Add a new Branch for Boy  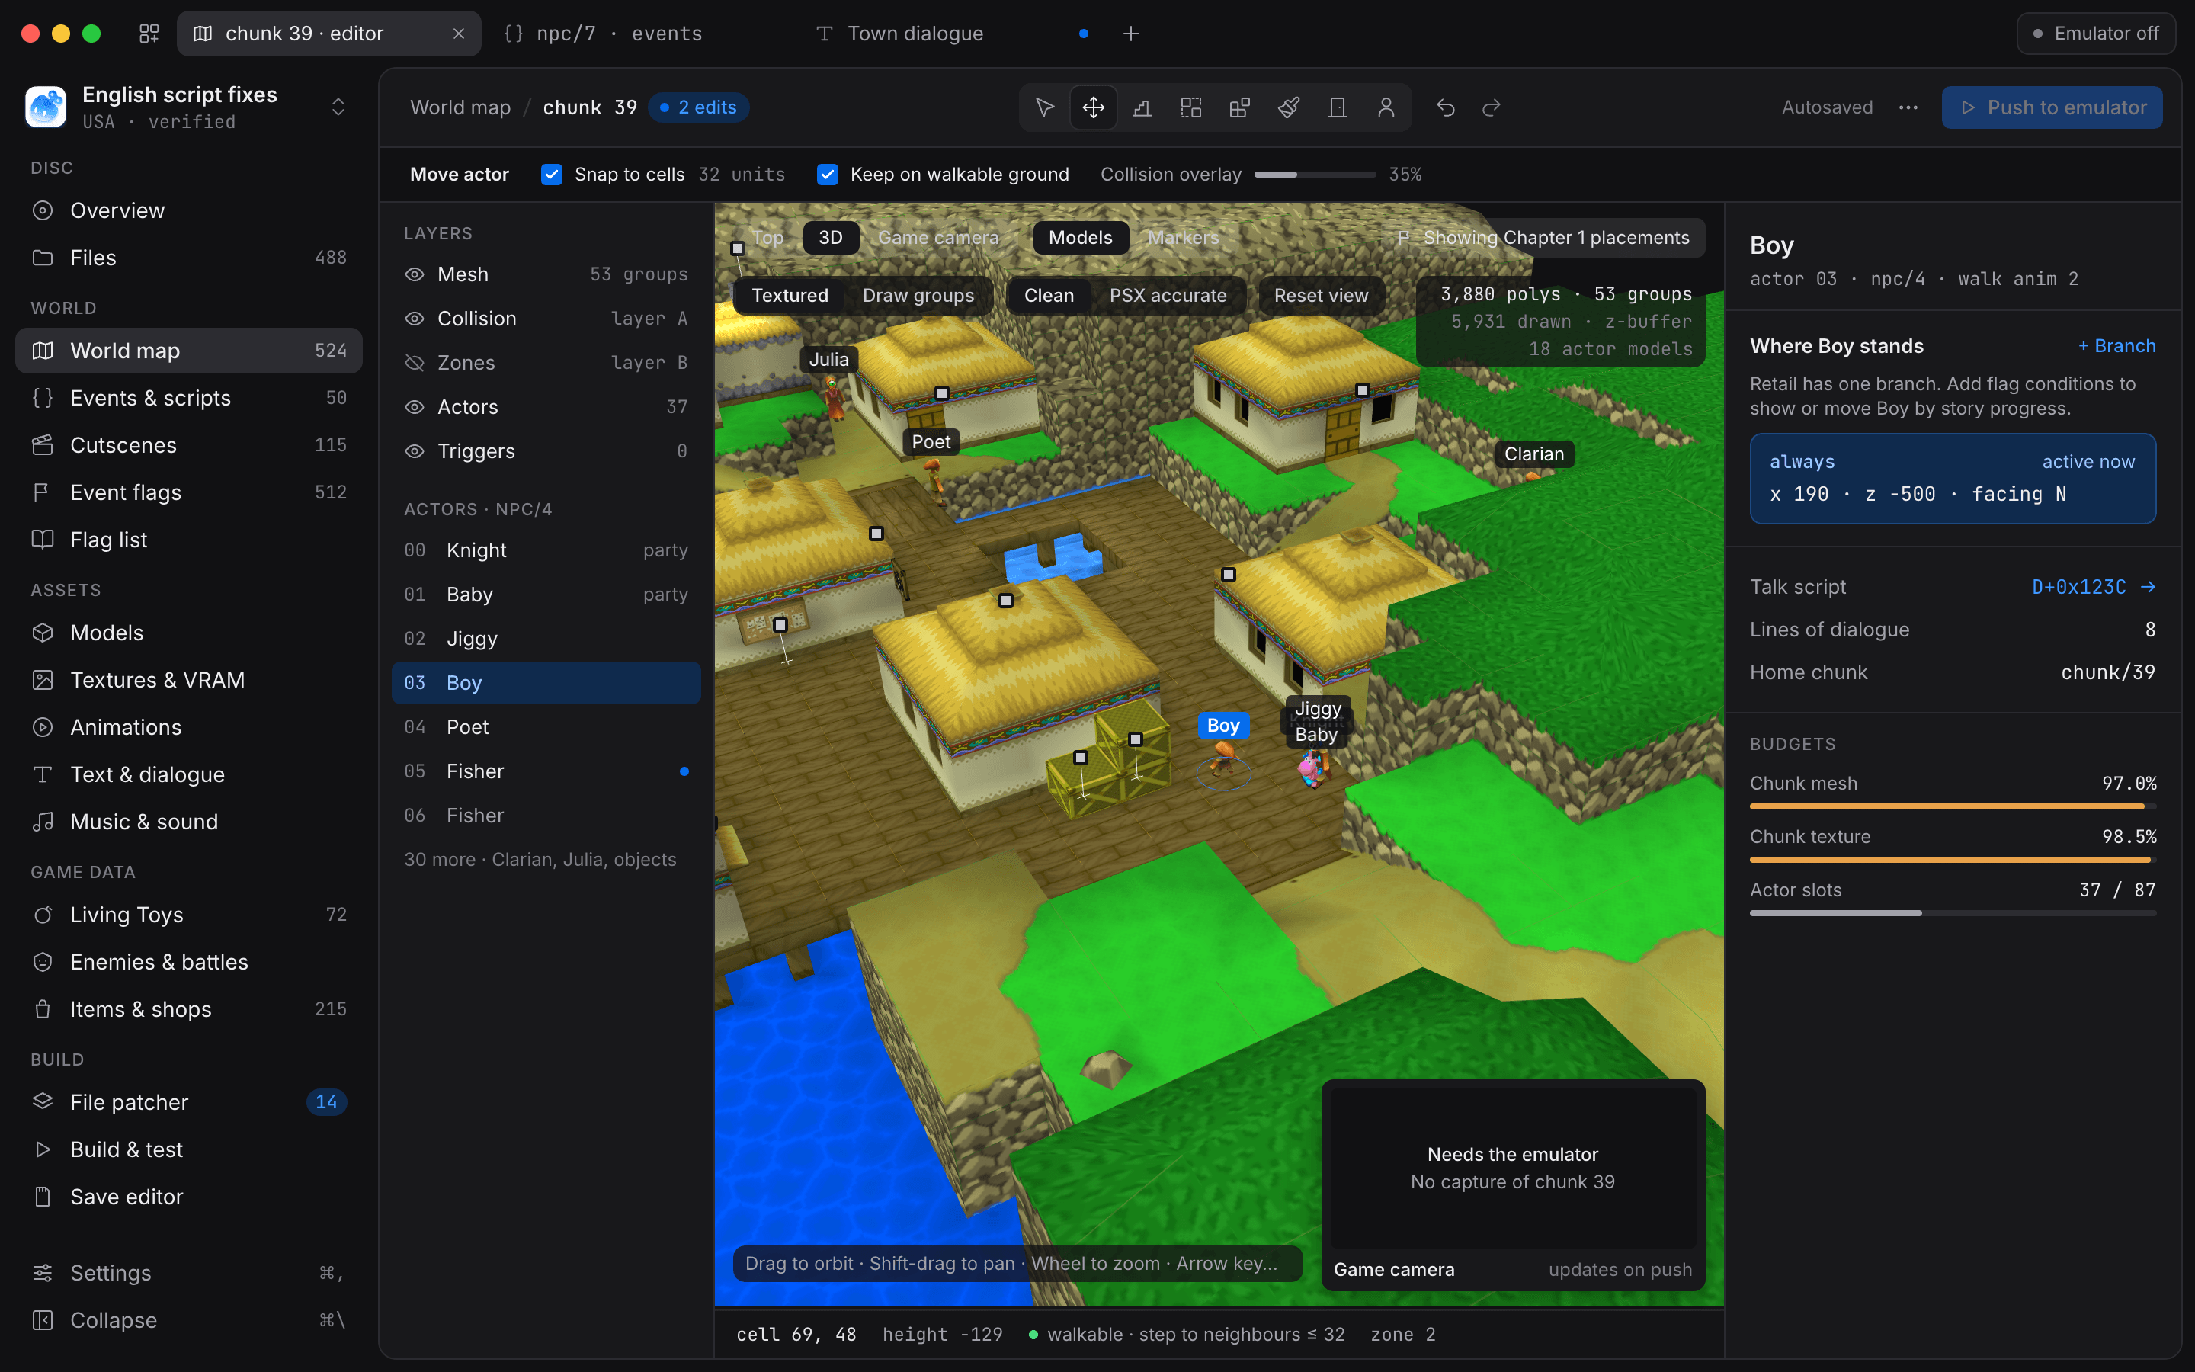point(2117,346)
